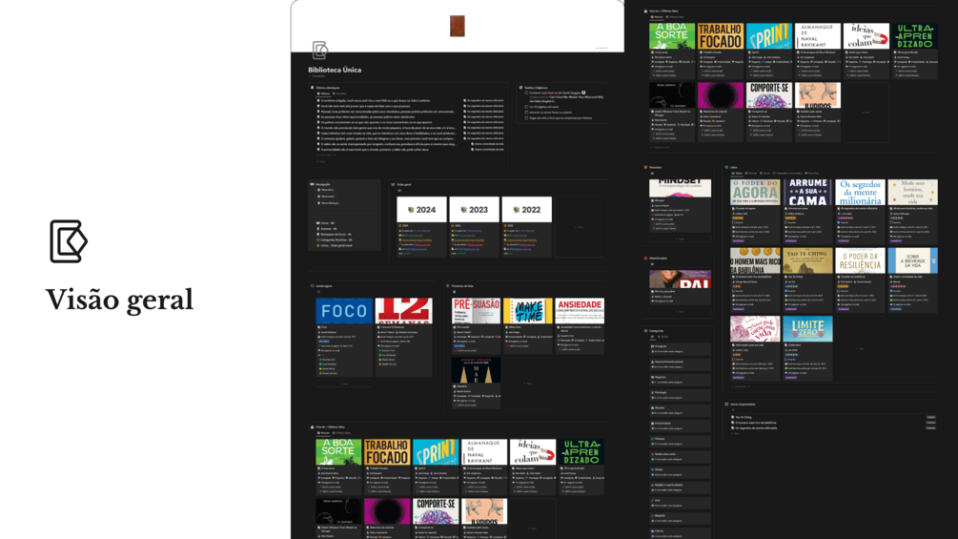Open 'Os segredos da mente milionária' cover in Lidos
Screen dimensions: 958x539
(860, 192)
